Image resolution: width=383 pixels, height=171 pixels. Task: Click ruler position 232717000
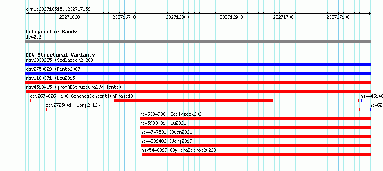[285, 18]
